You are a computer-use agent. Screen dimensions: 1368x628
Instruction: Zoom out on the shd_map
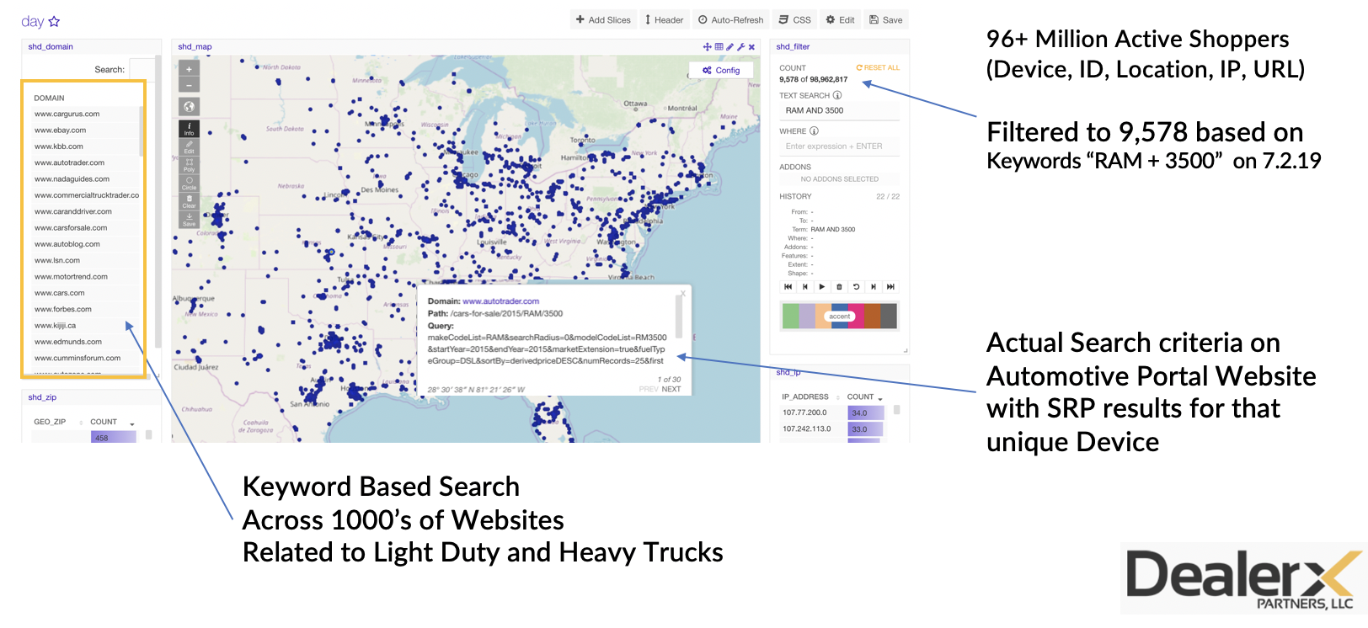[189, 85]
